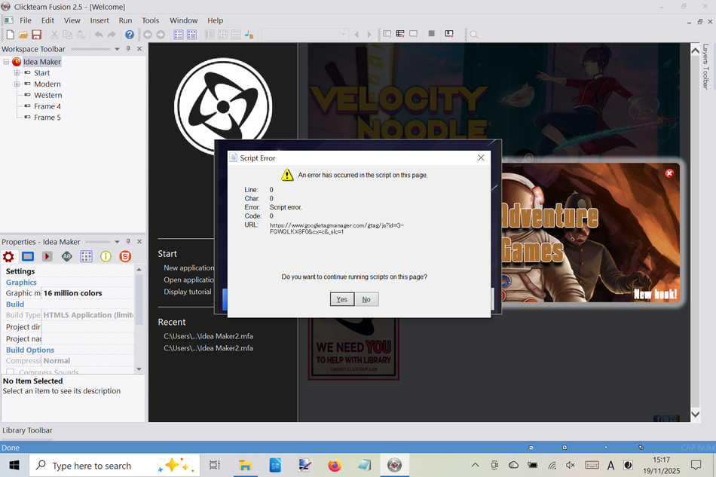Click Yes in the Script Error dialog
This screenshot has height=477, width=716.
click(341, 299)
